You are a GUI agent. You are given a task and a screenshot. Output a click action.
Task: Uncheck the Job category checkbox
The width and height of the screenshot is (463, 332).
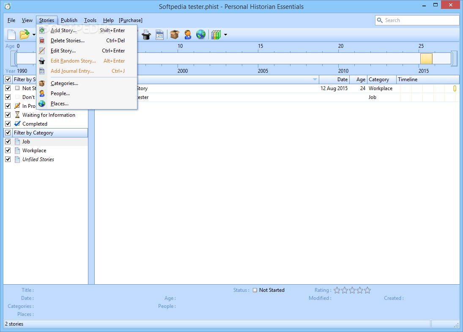click(x=8, y=142)
